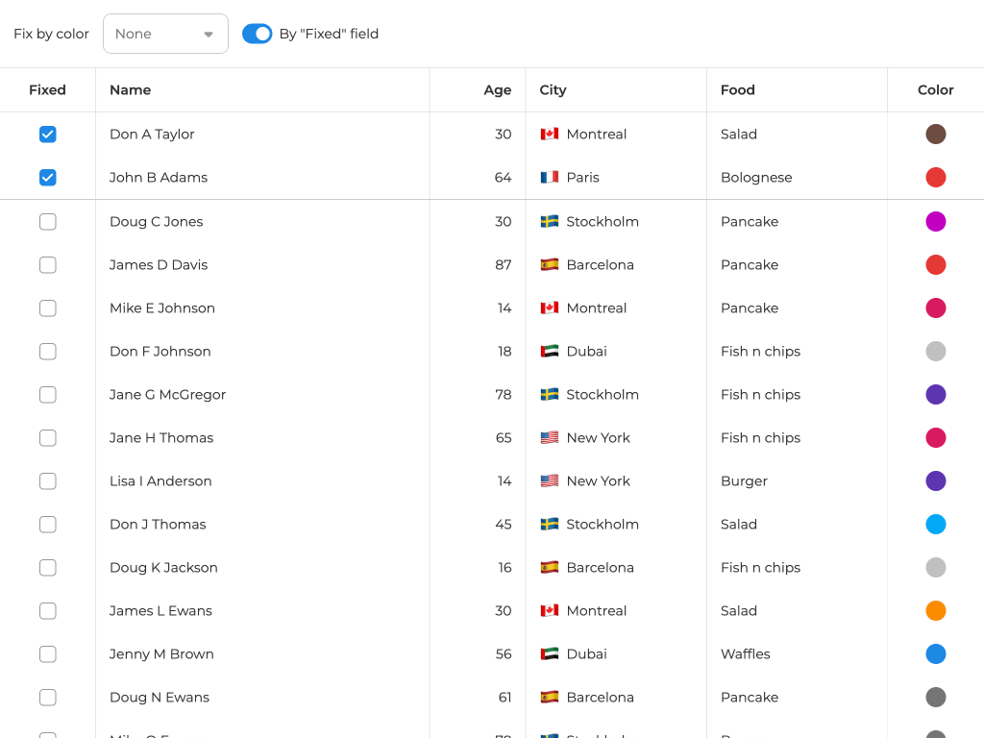Viewport: 984px width, 738px height.
Task: Disable the By "Fixed" field toggle
Action: (257, 34)
